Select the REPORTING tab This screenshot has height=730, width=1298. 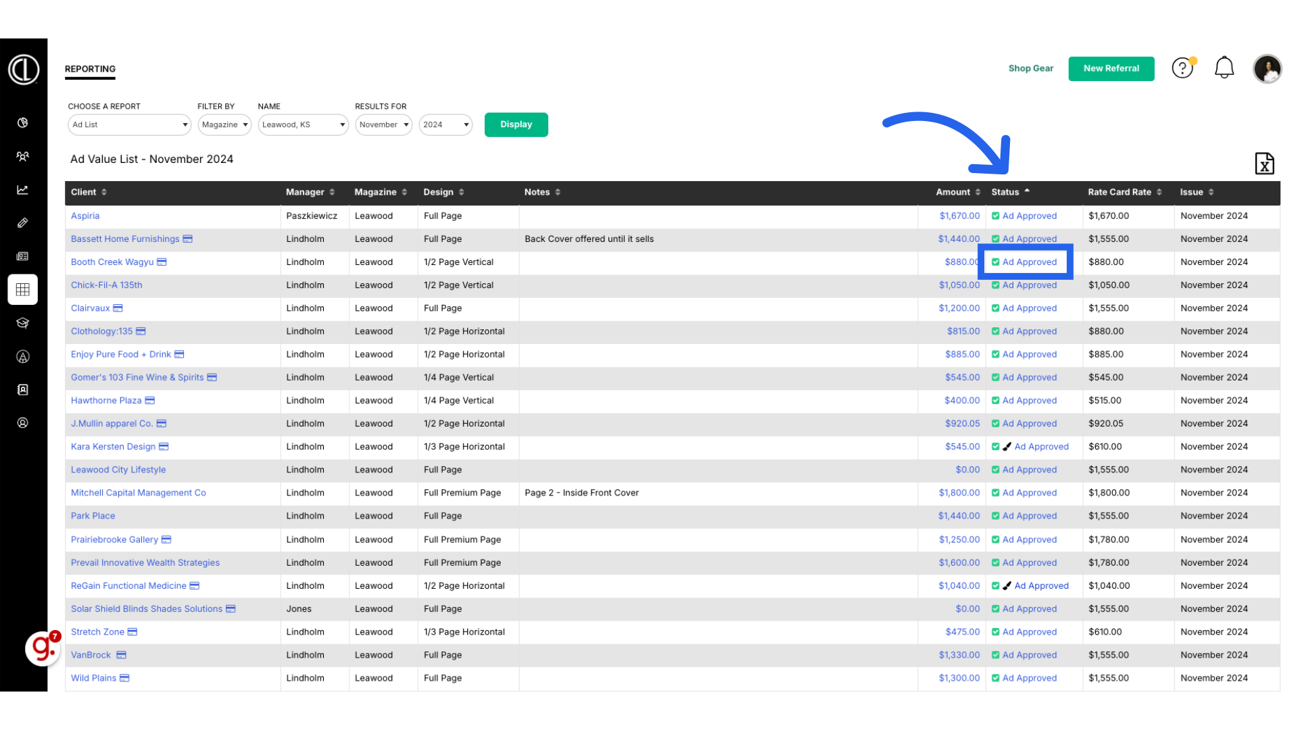(90, 69)
